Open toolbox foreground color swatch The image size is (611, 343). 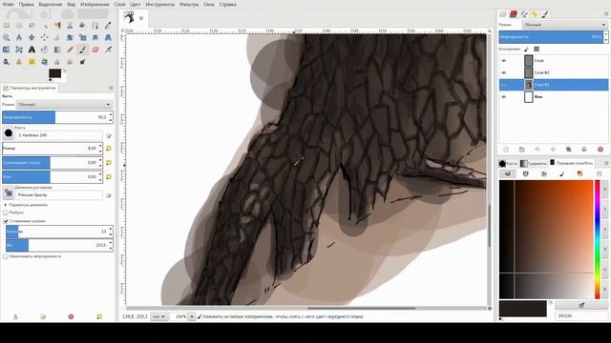(54, 73)
